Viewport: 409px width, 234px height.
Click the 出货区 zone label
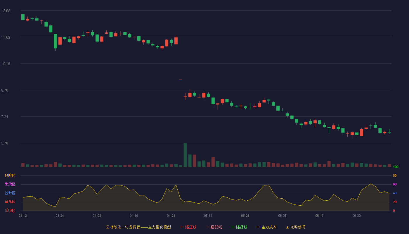(x=10, y=184)
